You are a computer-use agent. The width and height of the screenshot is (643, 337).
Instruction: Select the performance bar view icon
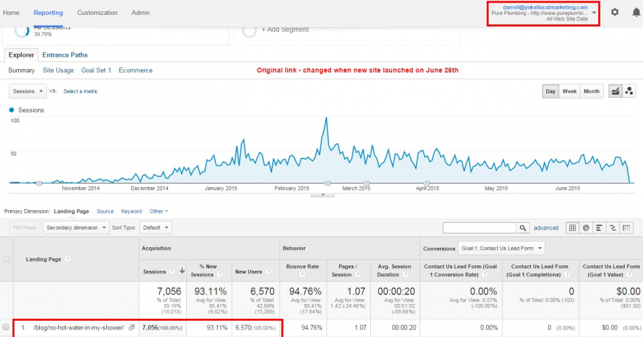tap(599, 228)
